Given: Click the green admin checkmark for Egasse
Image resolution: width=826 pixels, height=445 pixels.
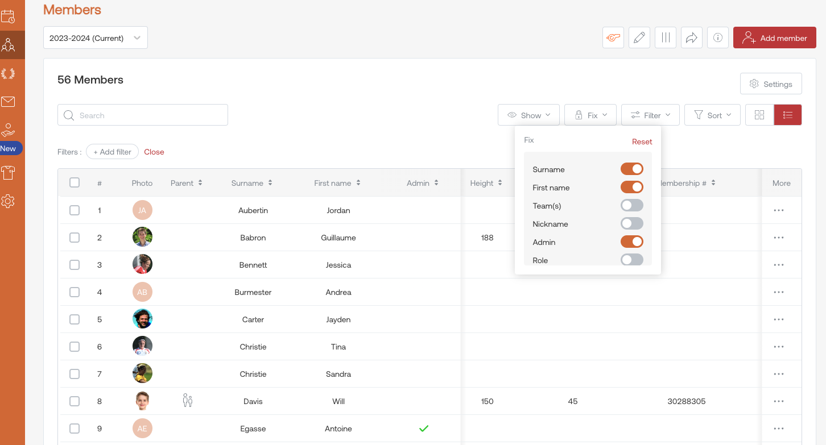Looking at the screenshot, I should 423,429.
